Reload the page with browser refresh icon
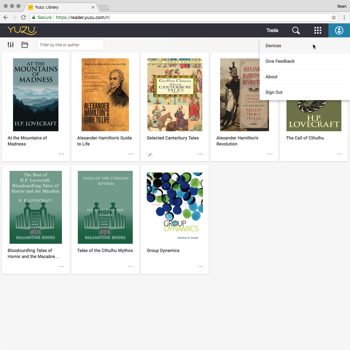The height and width of the screenshot is (350, 350). tap(24, 17)
